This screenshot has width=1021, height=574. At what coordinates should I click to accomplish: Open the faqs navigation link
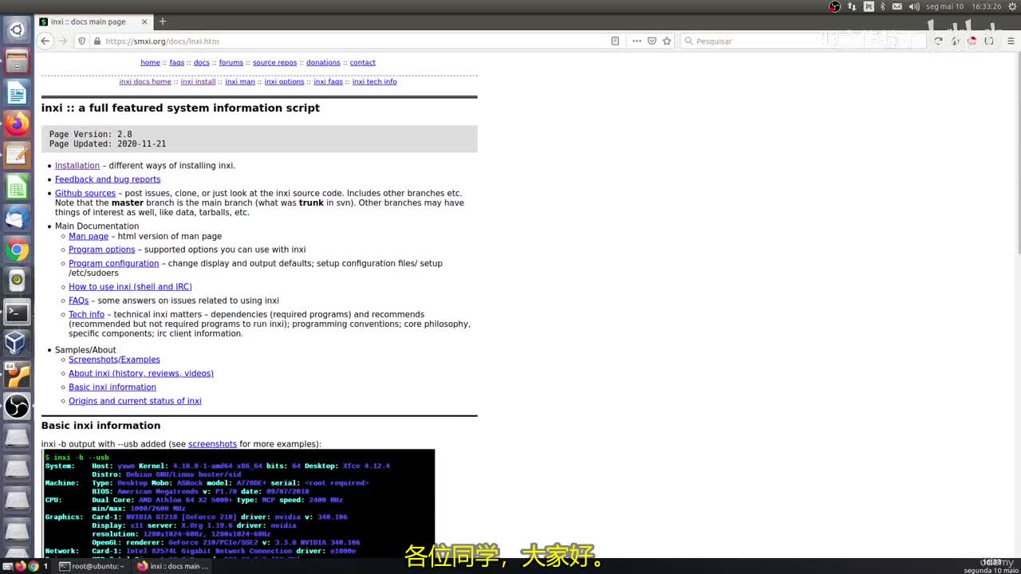coord(176,62)
